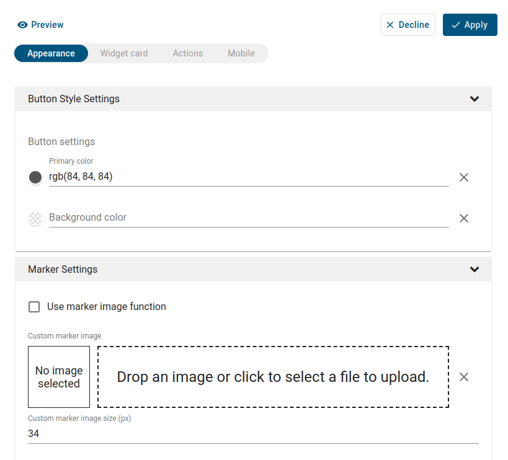Screen dimensions: 508x460
Task: Click the image drop upload area
Action: [x=273, y=377]
